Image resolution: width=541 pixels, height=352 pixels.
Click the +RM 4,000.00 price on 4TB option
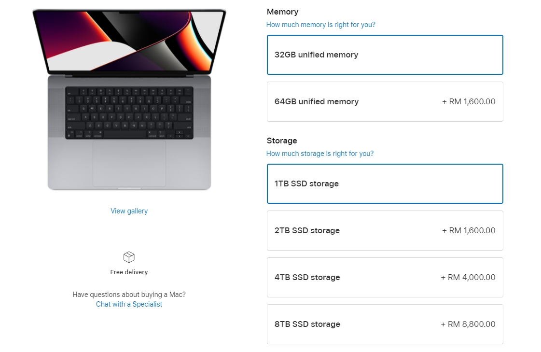click(x=468, y=277)
